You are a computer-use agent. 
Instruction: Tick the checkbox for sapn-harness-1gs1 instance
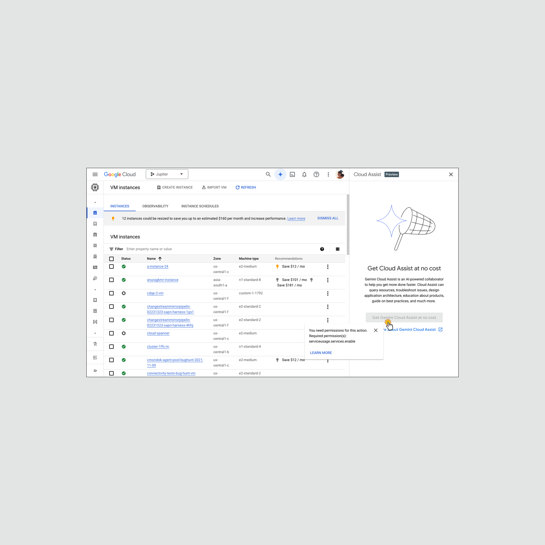coord(111,307)
